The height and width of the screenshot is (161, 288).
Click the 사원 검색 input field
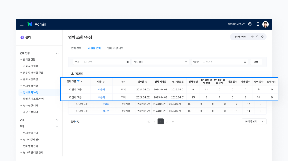click(222, 62)
